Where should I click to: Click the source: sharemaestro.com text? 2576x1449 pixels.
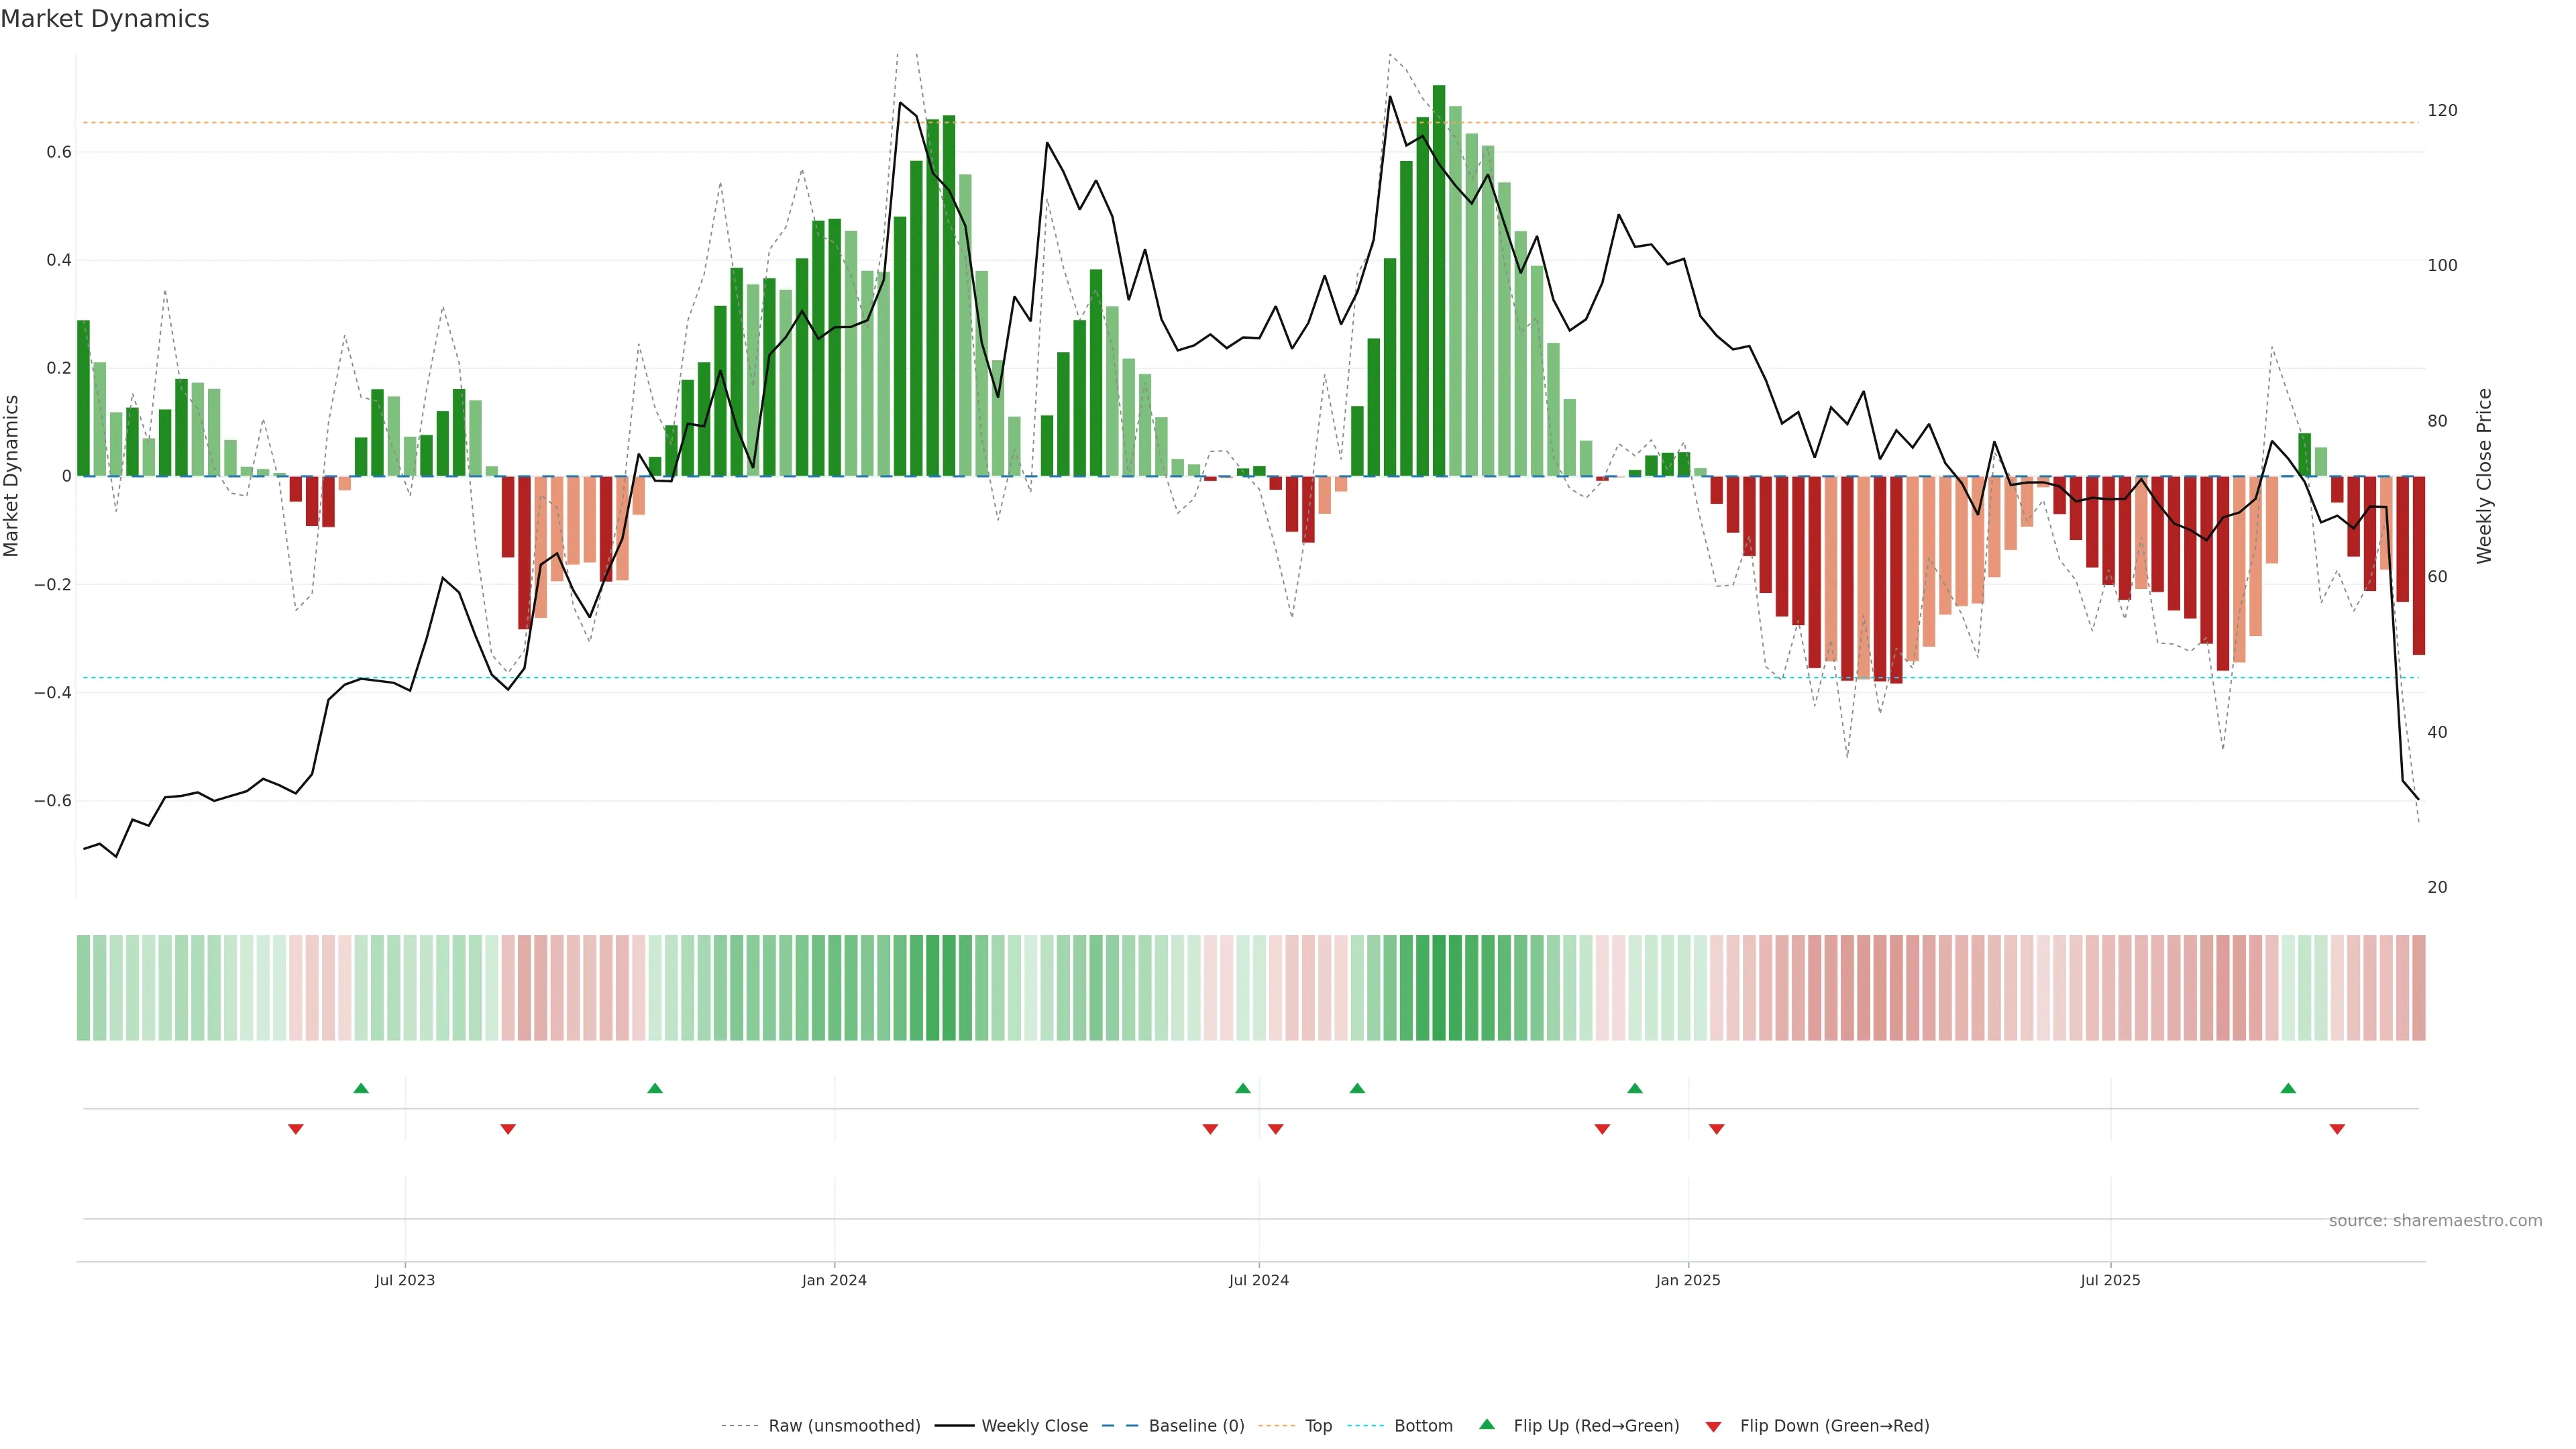click(x=2435, y=1221)
